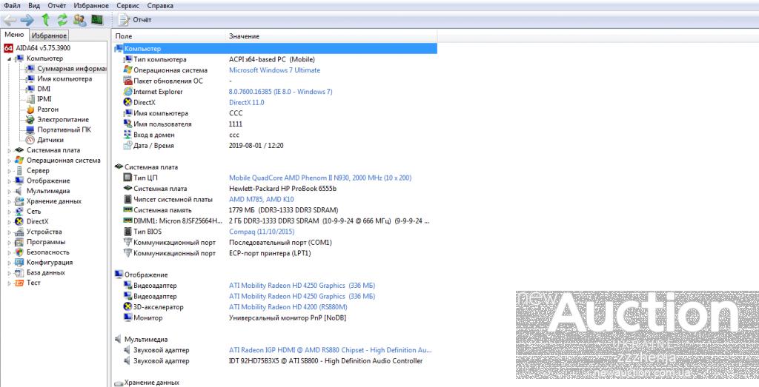759x387 pixels.
Task: Open the Справка menu
Action: [x=160, y=6]
